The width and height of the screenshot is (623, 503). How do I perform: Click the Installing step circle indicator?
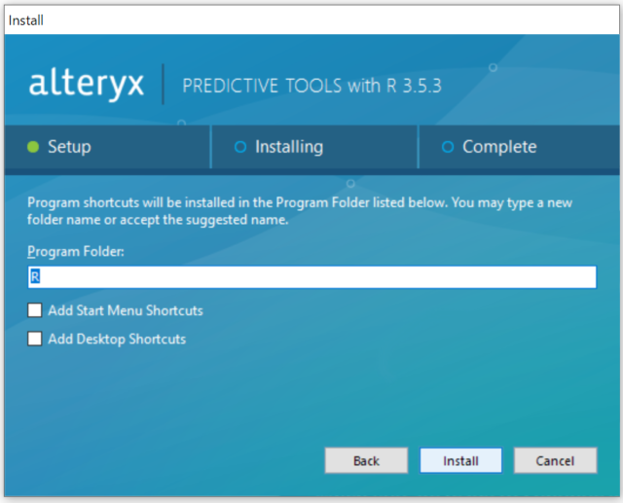pos(240,147)
